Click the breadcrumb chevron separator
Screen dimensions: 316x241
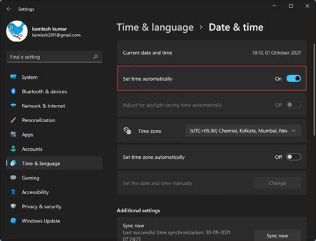click(x=201, y=27)
